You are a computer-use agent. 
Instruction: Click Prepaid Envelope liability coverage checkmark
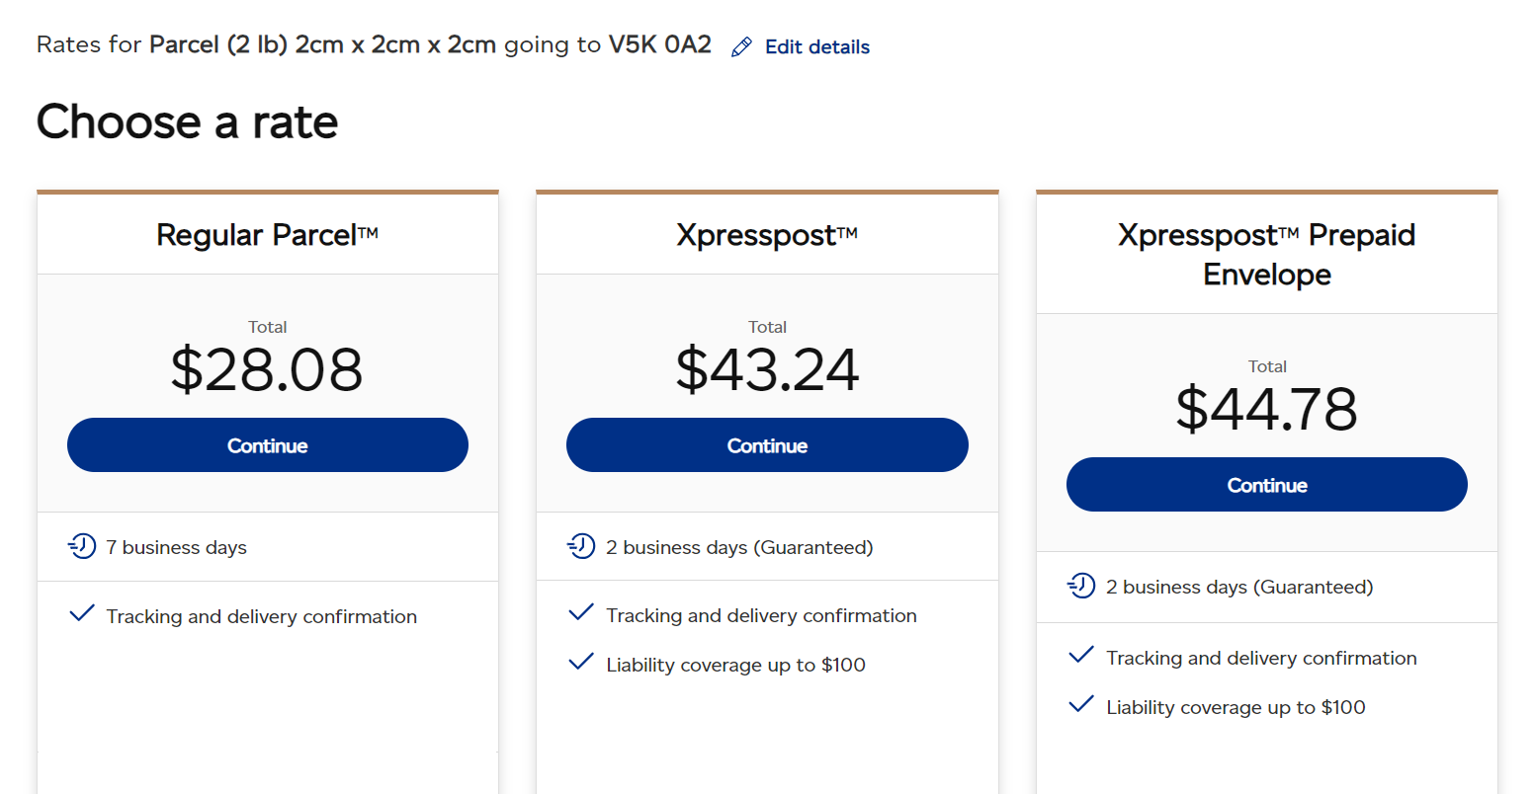click(1081, 705)
